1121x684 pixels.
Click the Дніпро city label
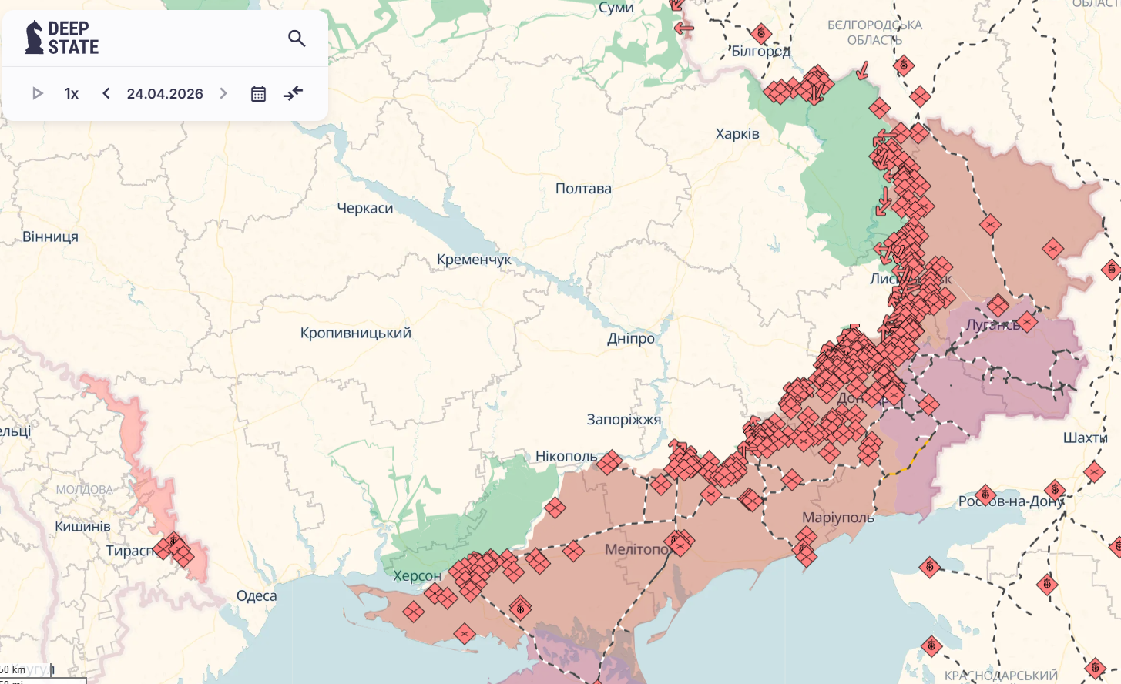click(631, 338)
